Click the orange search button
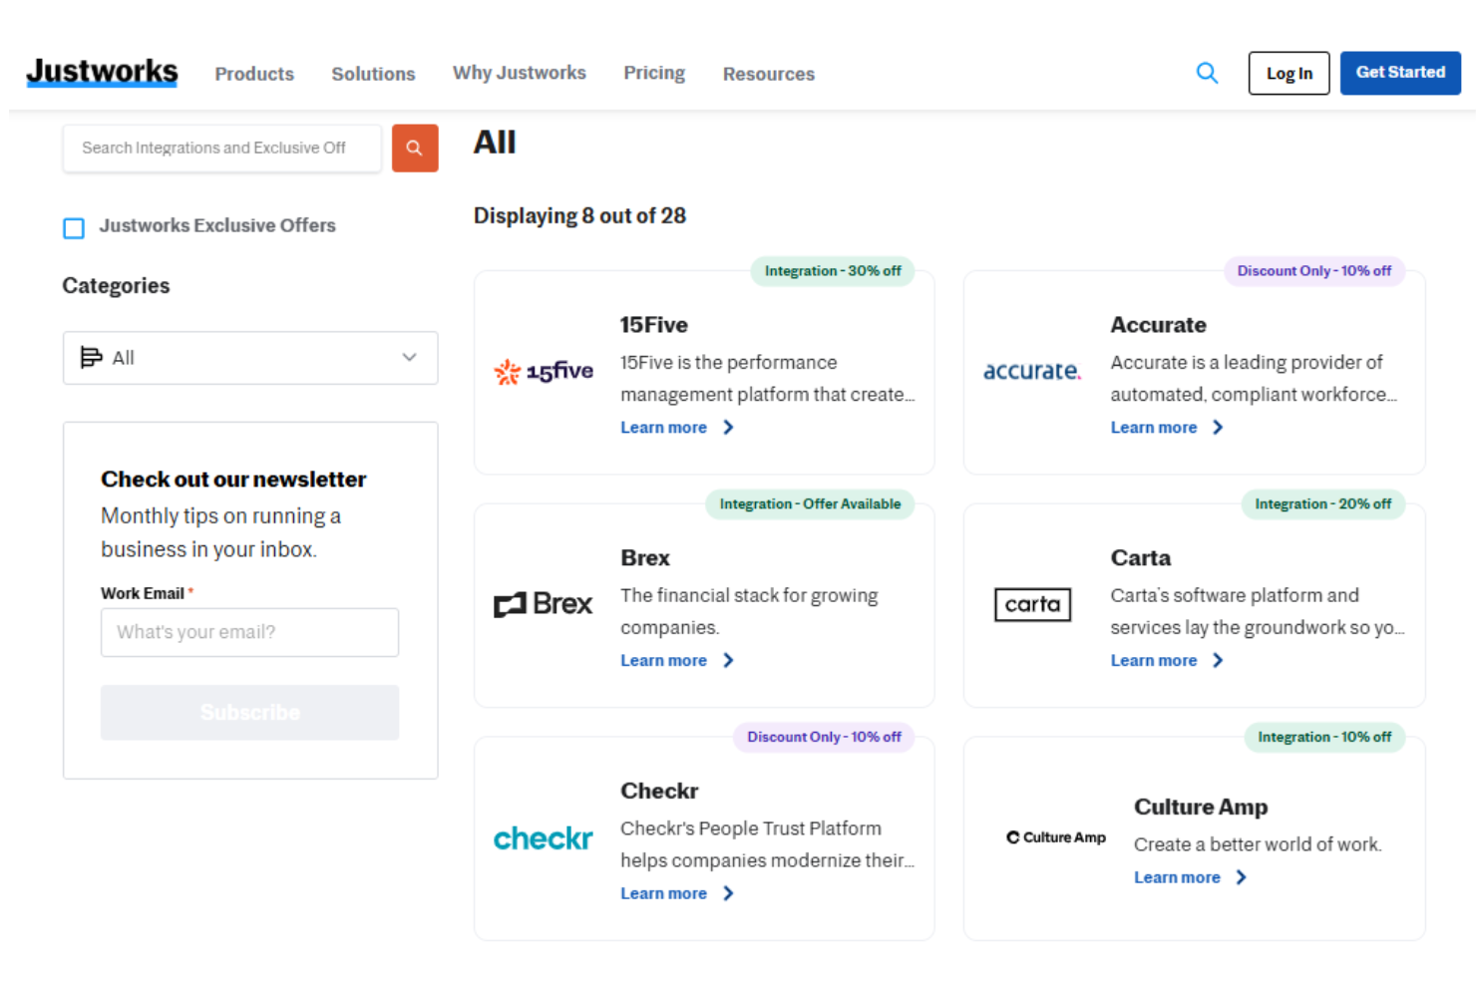 click(x=415, y=148)
